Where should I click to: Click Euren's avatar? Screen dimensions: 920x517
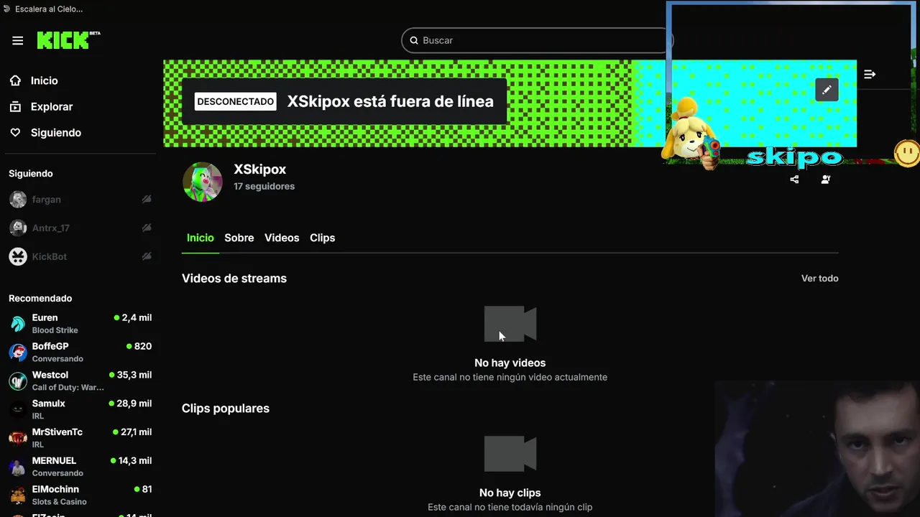click(x=18, y=324)
